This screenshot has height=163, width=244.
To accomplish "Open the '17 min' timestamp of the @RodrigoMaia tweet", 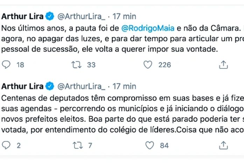I will click(x=124, y=16).
